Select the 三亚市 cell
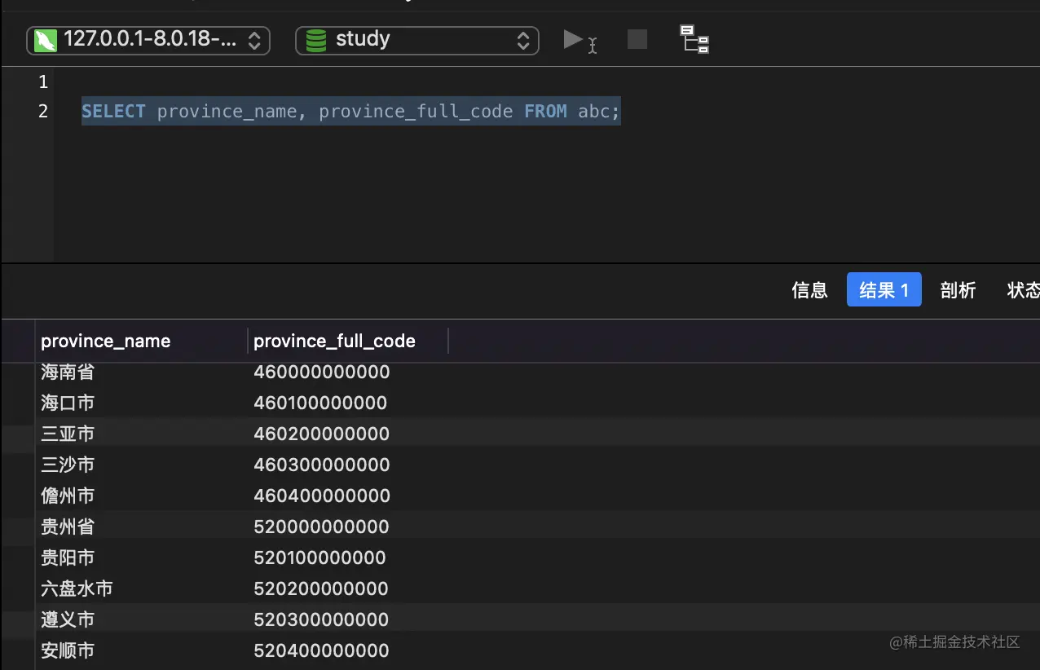Viewport: 1040px width, 670px height. [x=68, y=434]
